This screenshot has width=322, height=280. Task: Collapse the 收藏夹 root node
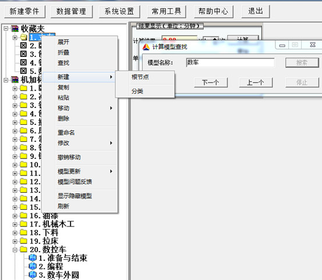point(6,28)
